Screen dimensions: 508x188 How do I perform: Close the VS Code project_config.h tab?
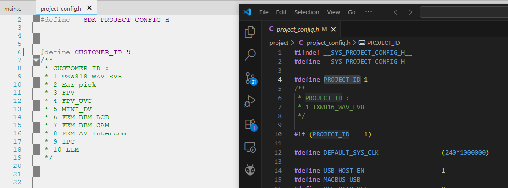click(x=333, y=30)
